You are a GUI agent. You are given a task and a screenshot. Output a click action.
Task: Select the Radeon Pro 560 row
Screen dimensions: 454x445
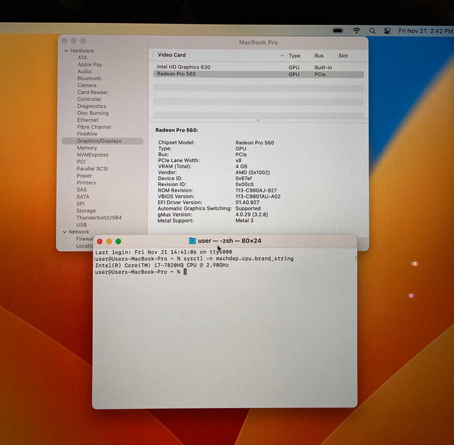click(258, 74)
